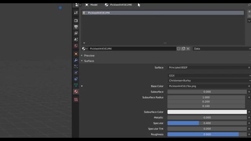Click the dot beside Subsurface Radius
The height and width of the screenshot is (141, 251).
pyautogui.click(x=249, y=98)
